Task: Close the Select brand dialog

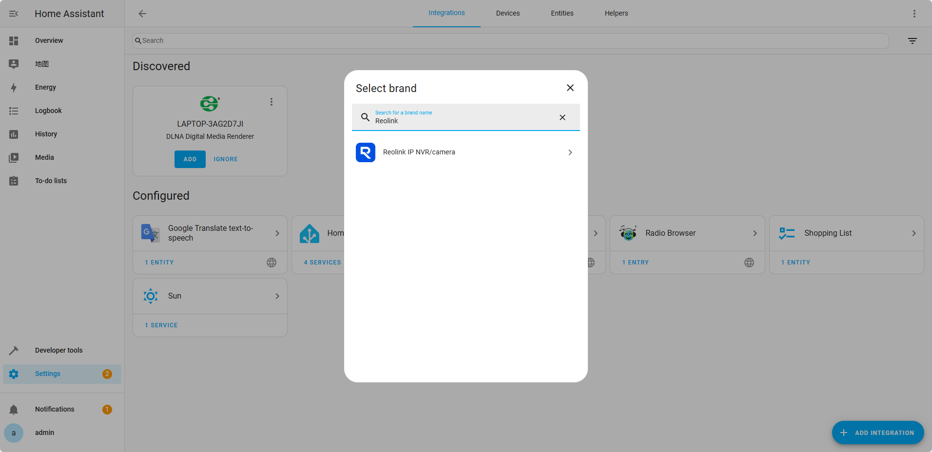Action: [570, 88]
